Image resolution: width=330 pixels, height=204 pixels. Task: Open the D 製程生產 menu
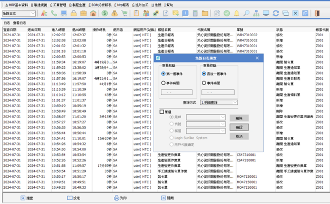[77, 5]
